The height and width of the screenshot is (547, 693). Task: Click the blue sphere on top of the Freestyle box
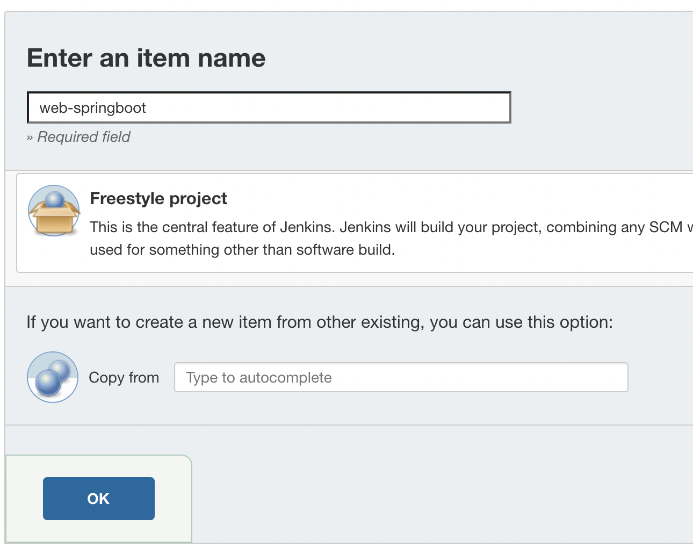54,200
